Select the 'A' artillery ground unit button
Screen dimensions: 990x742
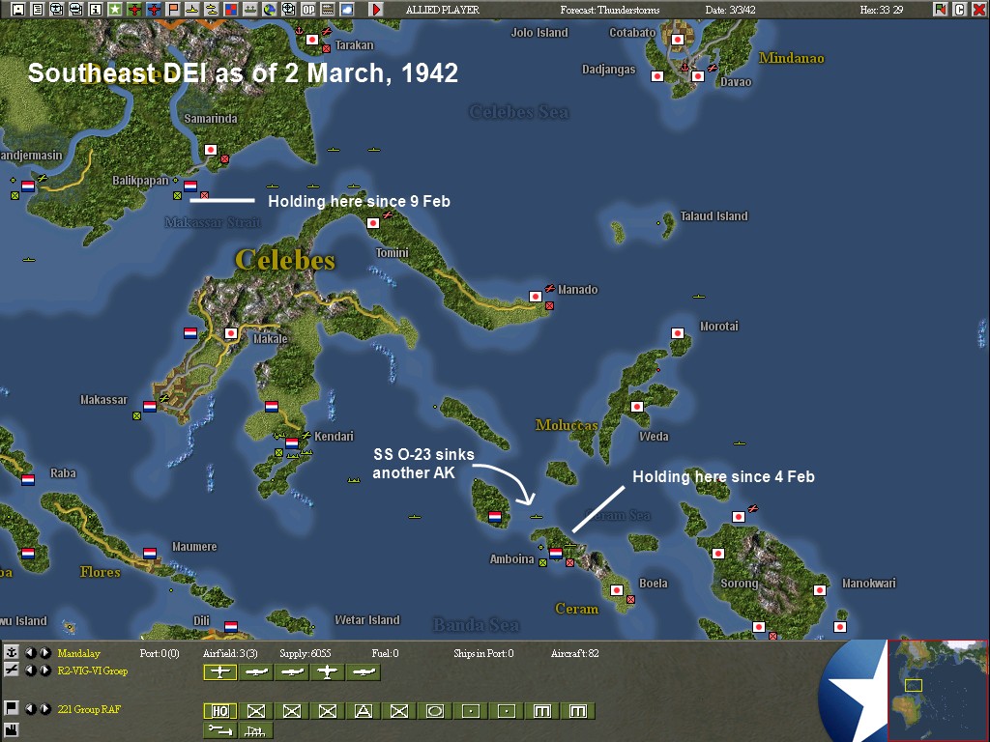tap(364, 711)
